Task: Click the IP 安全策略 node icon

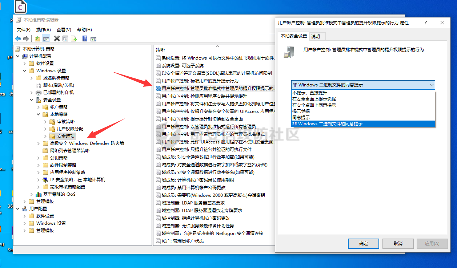Action: tap(45, 179)
